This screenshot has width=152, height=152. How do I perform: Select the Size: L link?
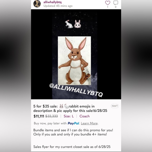point(69,116)
